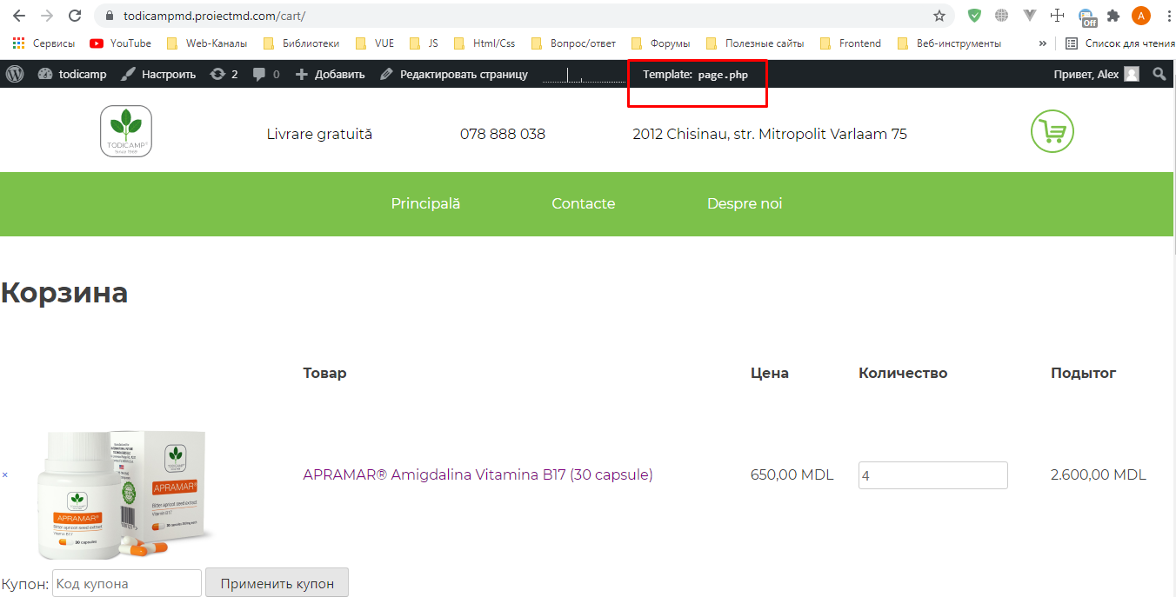Click the 650,00 MDL price
The image size is (1176, 597).
792,474
